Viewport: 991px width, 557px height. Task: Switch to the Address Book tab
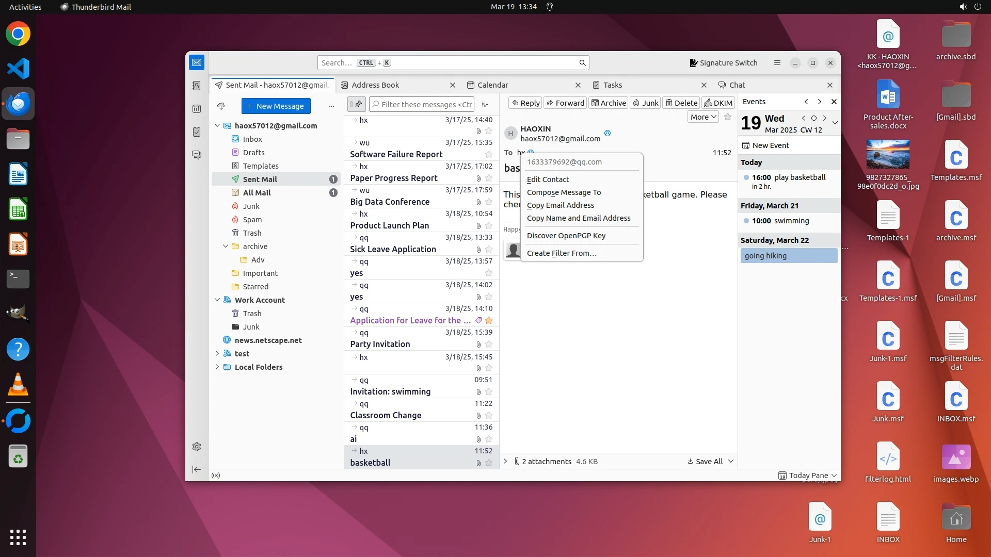pos(375,85)
